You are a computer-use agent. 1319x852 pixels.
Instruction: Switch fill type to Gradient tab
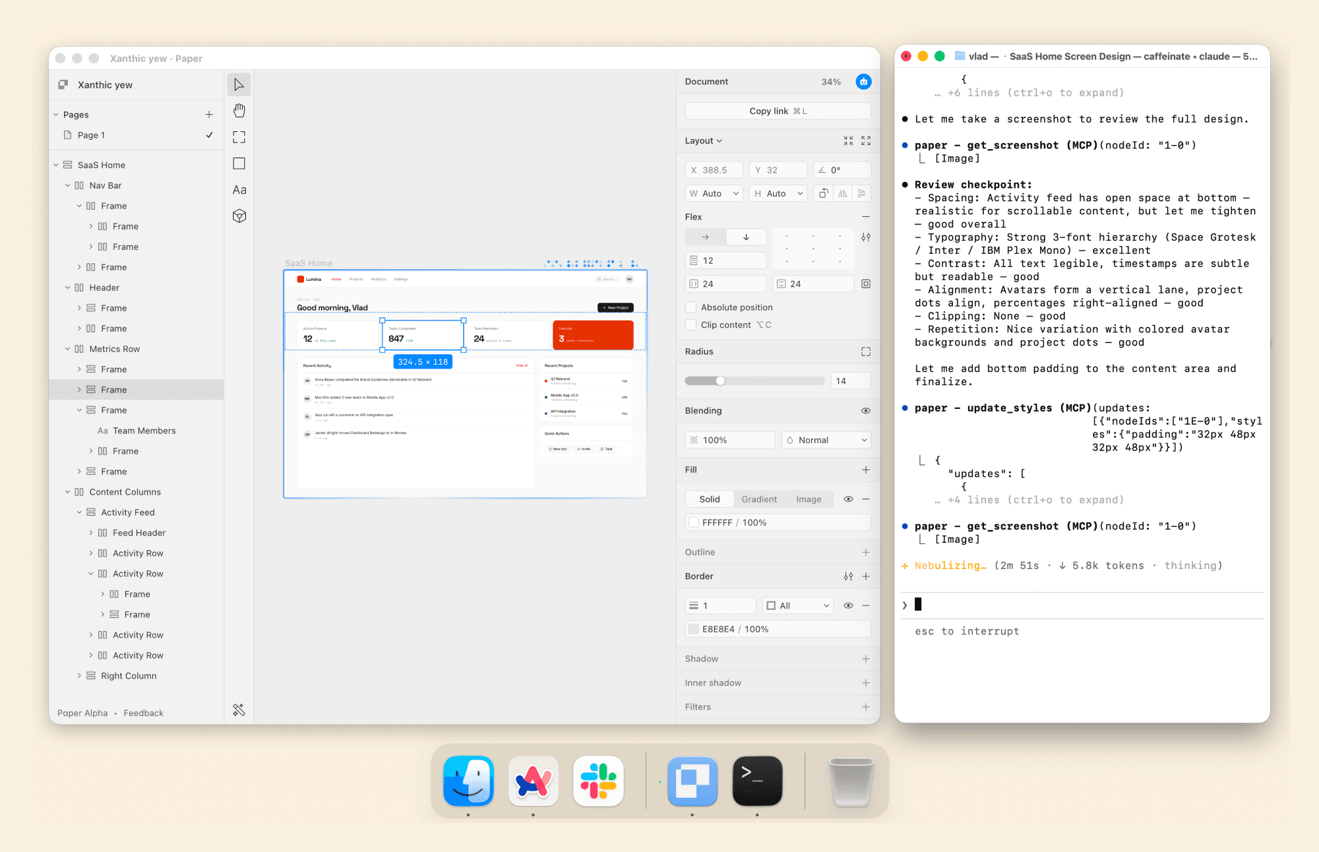tap(758, 499)
